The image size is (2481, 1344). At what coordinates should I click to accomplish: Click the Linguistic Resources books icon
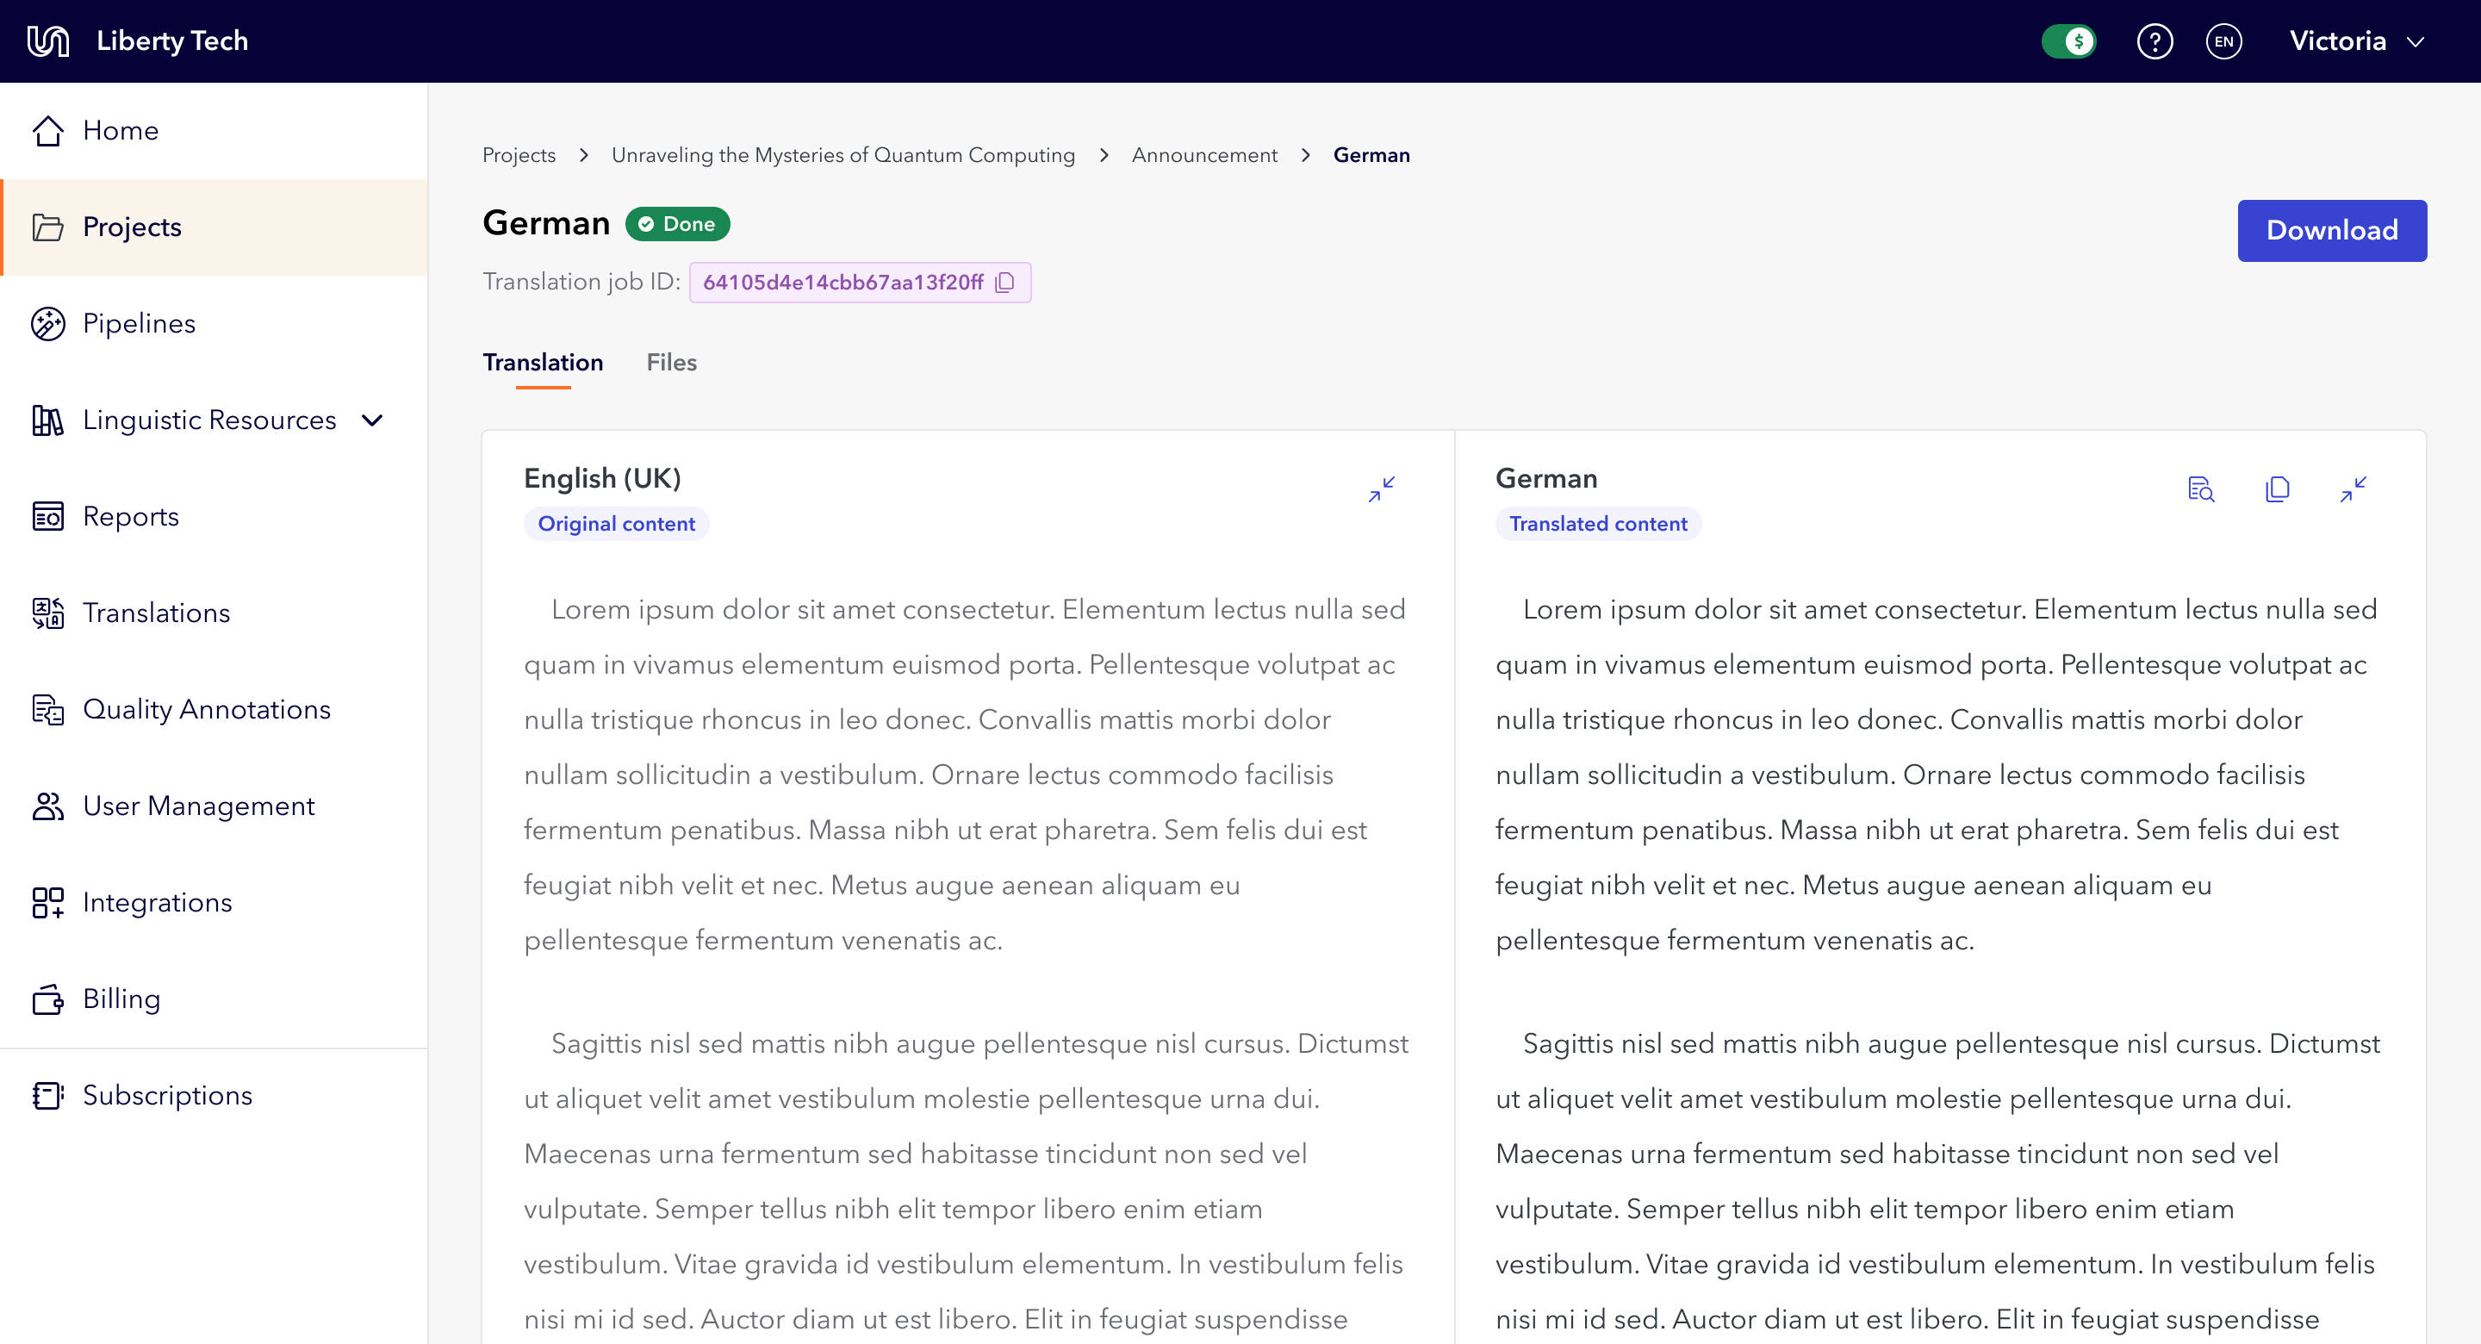[47, 420]
